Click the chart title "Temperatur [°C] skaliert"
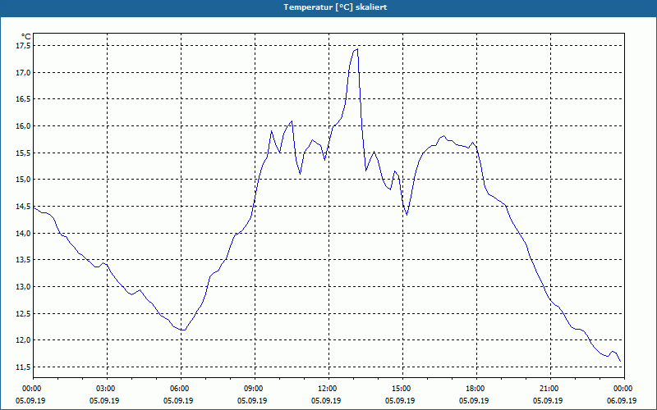This screenshot has width=657, height=410. [335, 7]
